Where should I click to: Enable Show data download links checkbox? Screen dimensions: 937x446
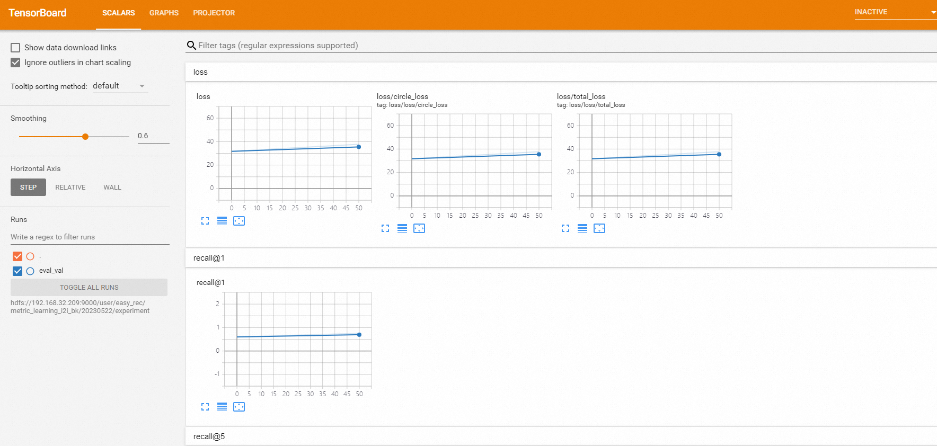coord(15,48)
